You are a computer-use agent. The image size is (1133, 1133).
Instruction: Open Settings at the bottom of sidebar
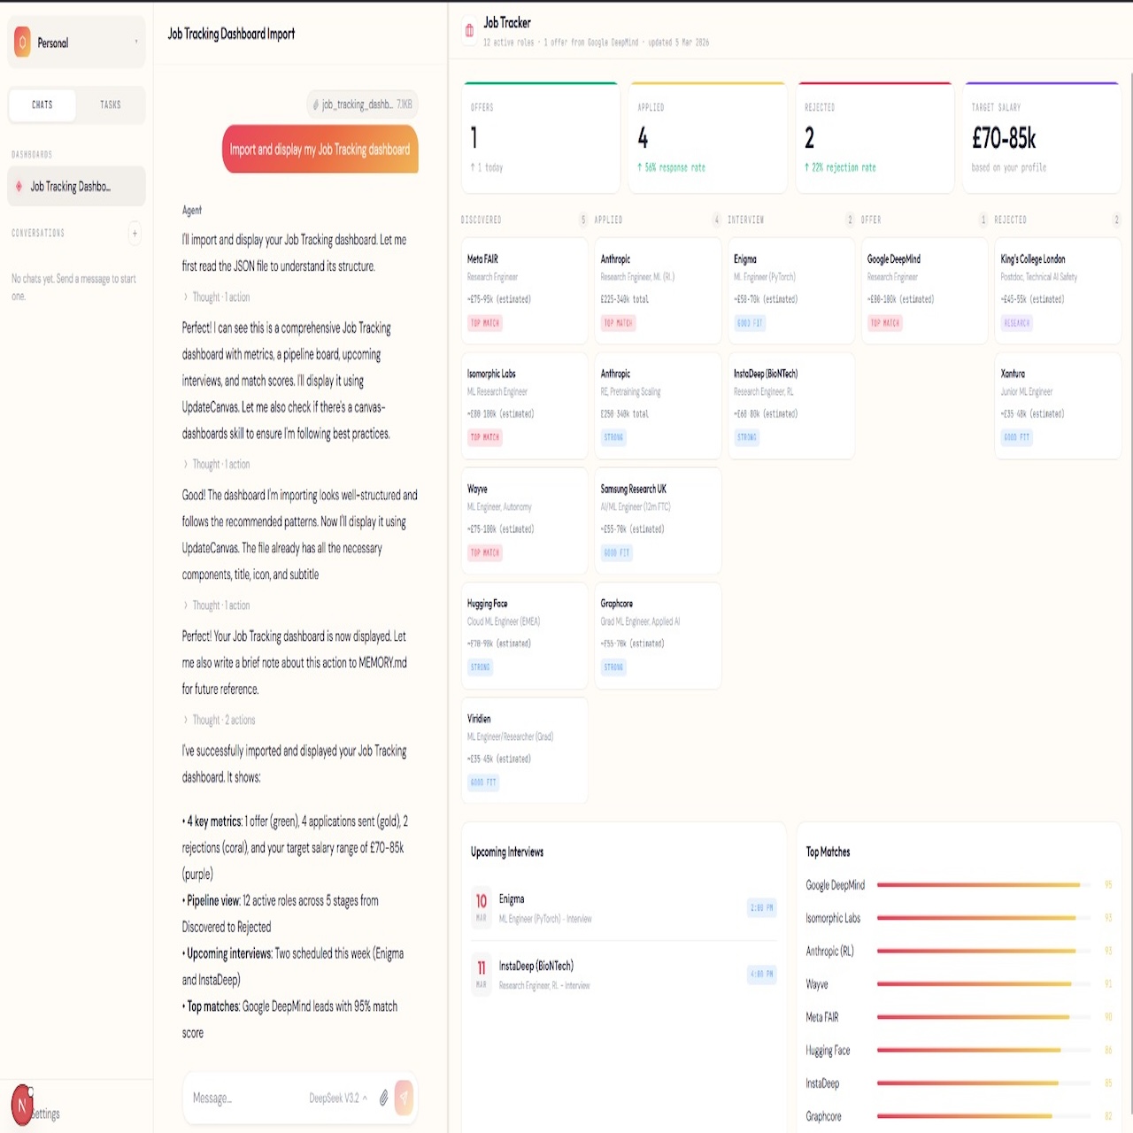(46, 1114)
